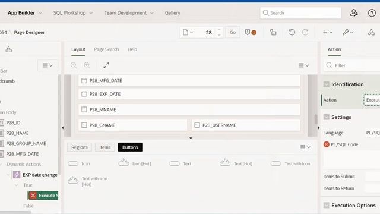Go to the Gallery
Image resolution: width=380 pixels, height=214 pixels.
pyautogui.click(x=173, y=13)
